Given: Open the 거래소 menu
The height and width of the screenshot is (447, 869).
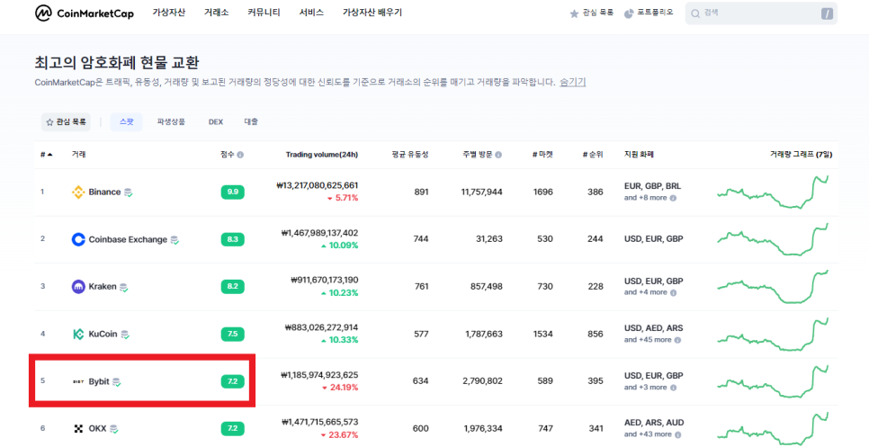Looking at the screenshot, I should click(216, 13).
